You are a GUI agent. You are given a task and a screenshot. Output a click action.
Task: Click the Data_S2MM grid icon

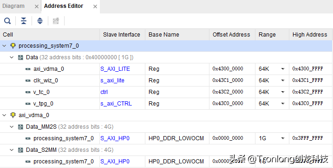(20, 150)
